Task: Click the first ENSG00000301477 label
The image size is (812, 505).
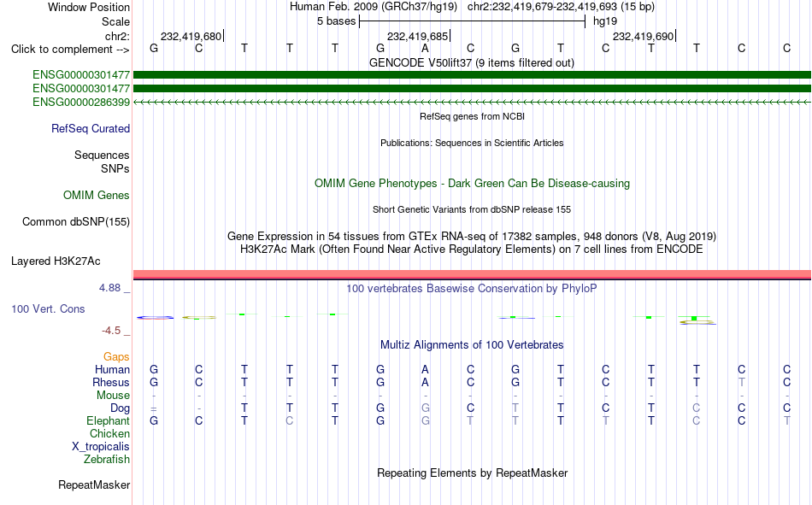Action: (x=81, y=75)
